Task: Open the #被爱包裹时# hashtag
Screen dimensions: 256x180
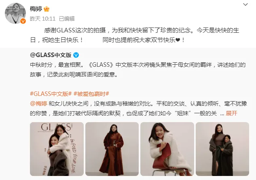Action: (x=91, y=94)
